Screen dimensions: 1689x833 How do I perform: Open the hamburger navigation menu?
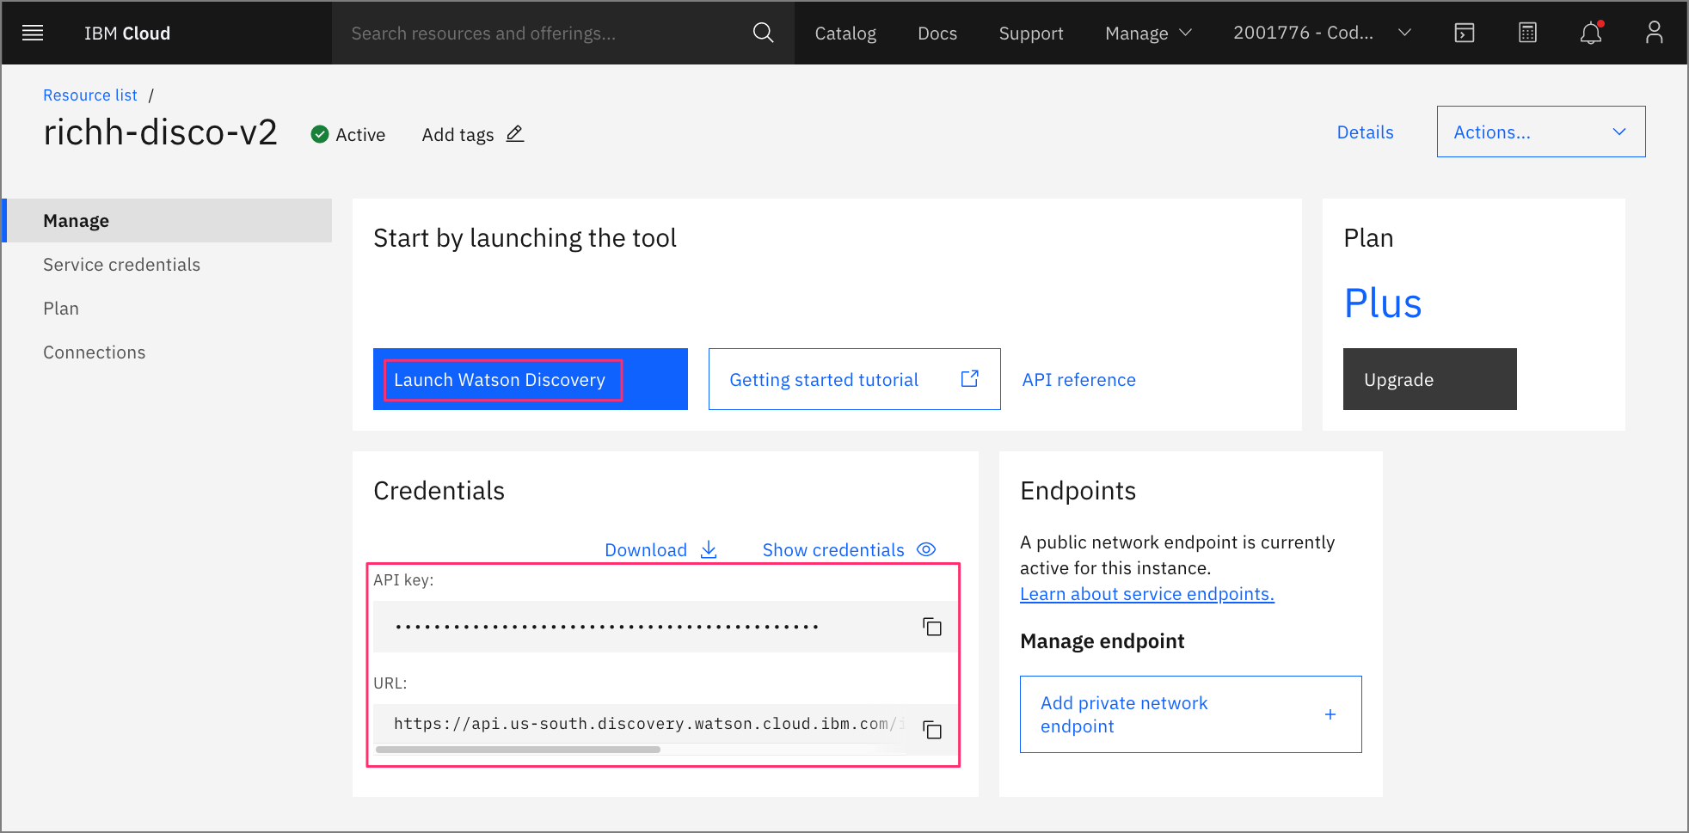click(x=33, y=33)
